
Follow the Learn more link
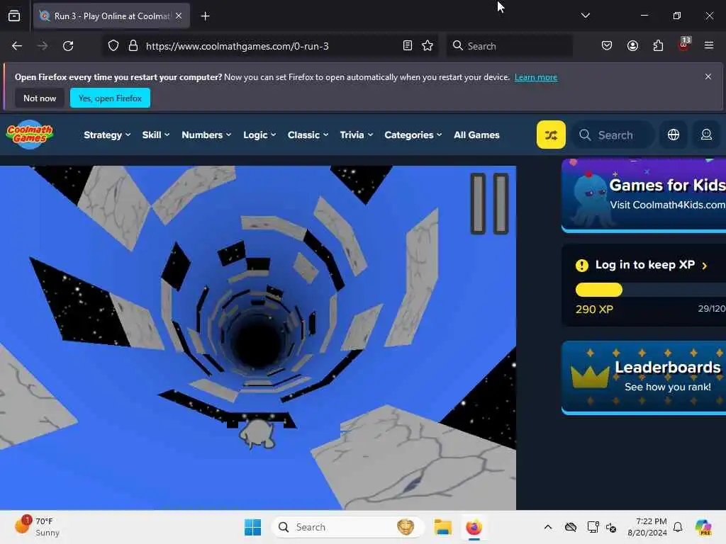536,77
